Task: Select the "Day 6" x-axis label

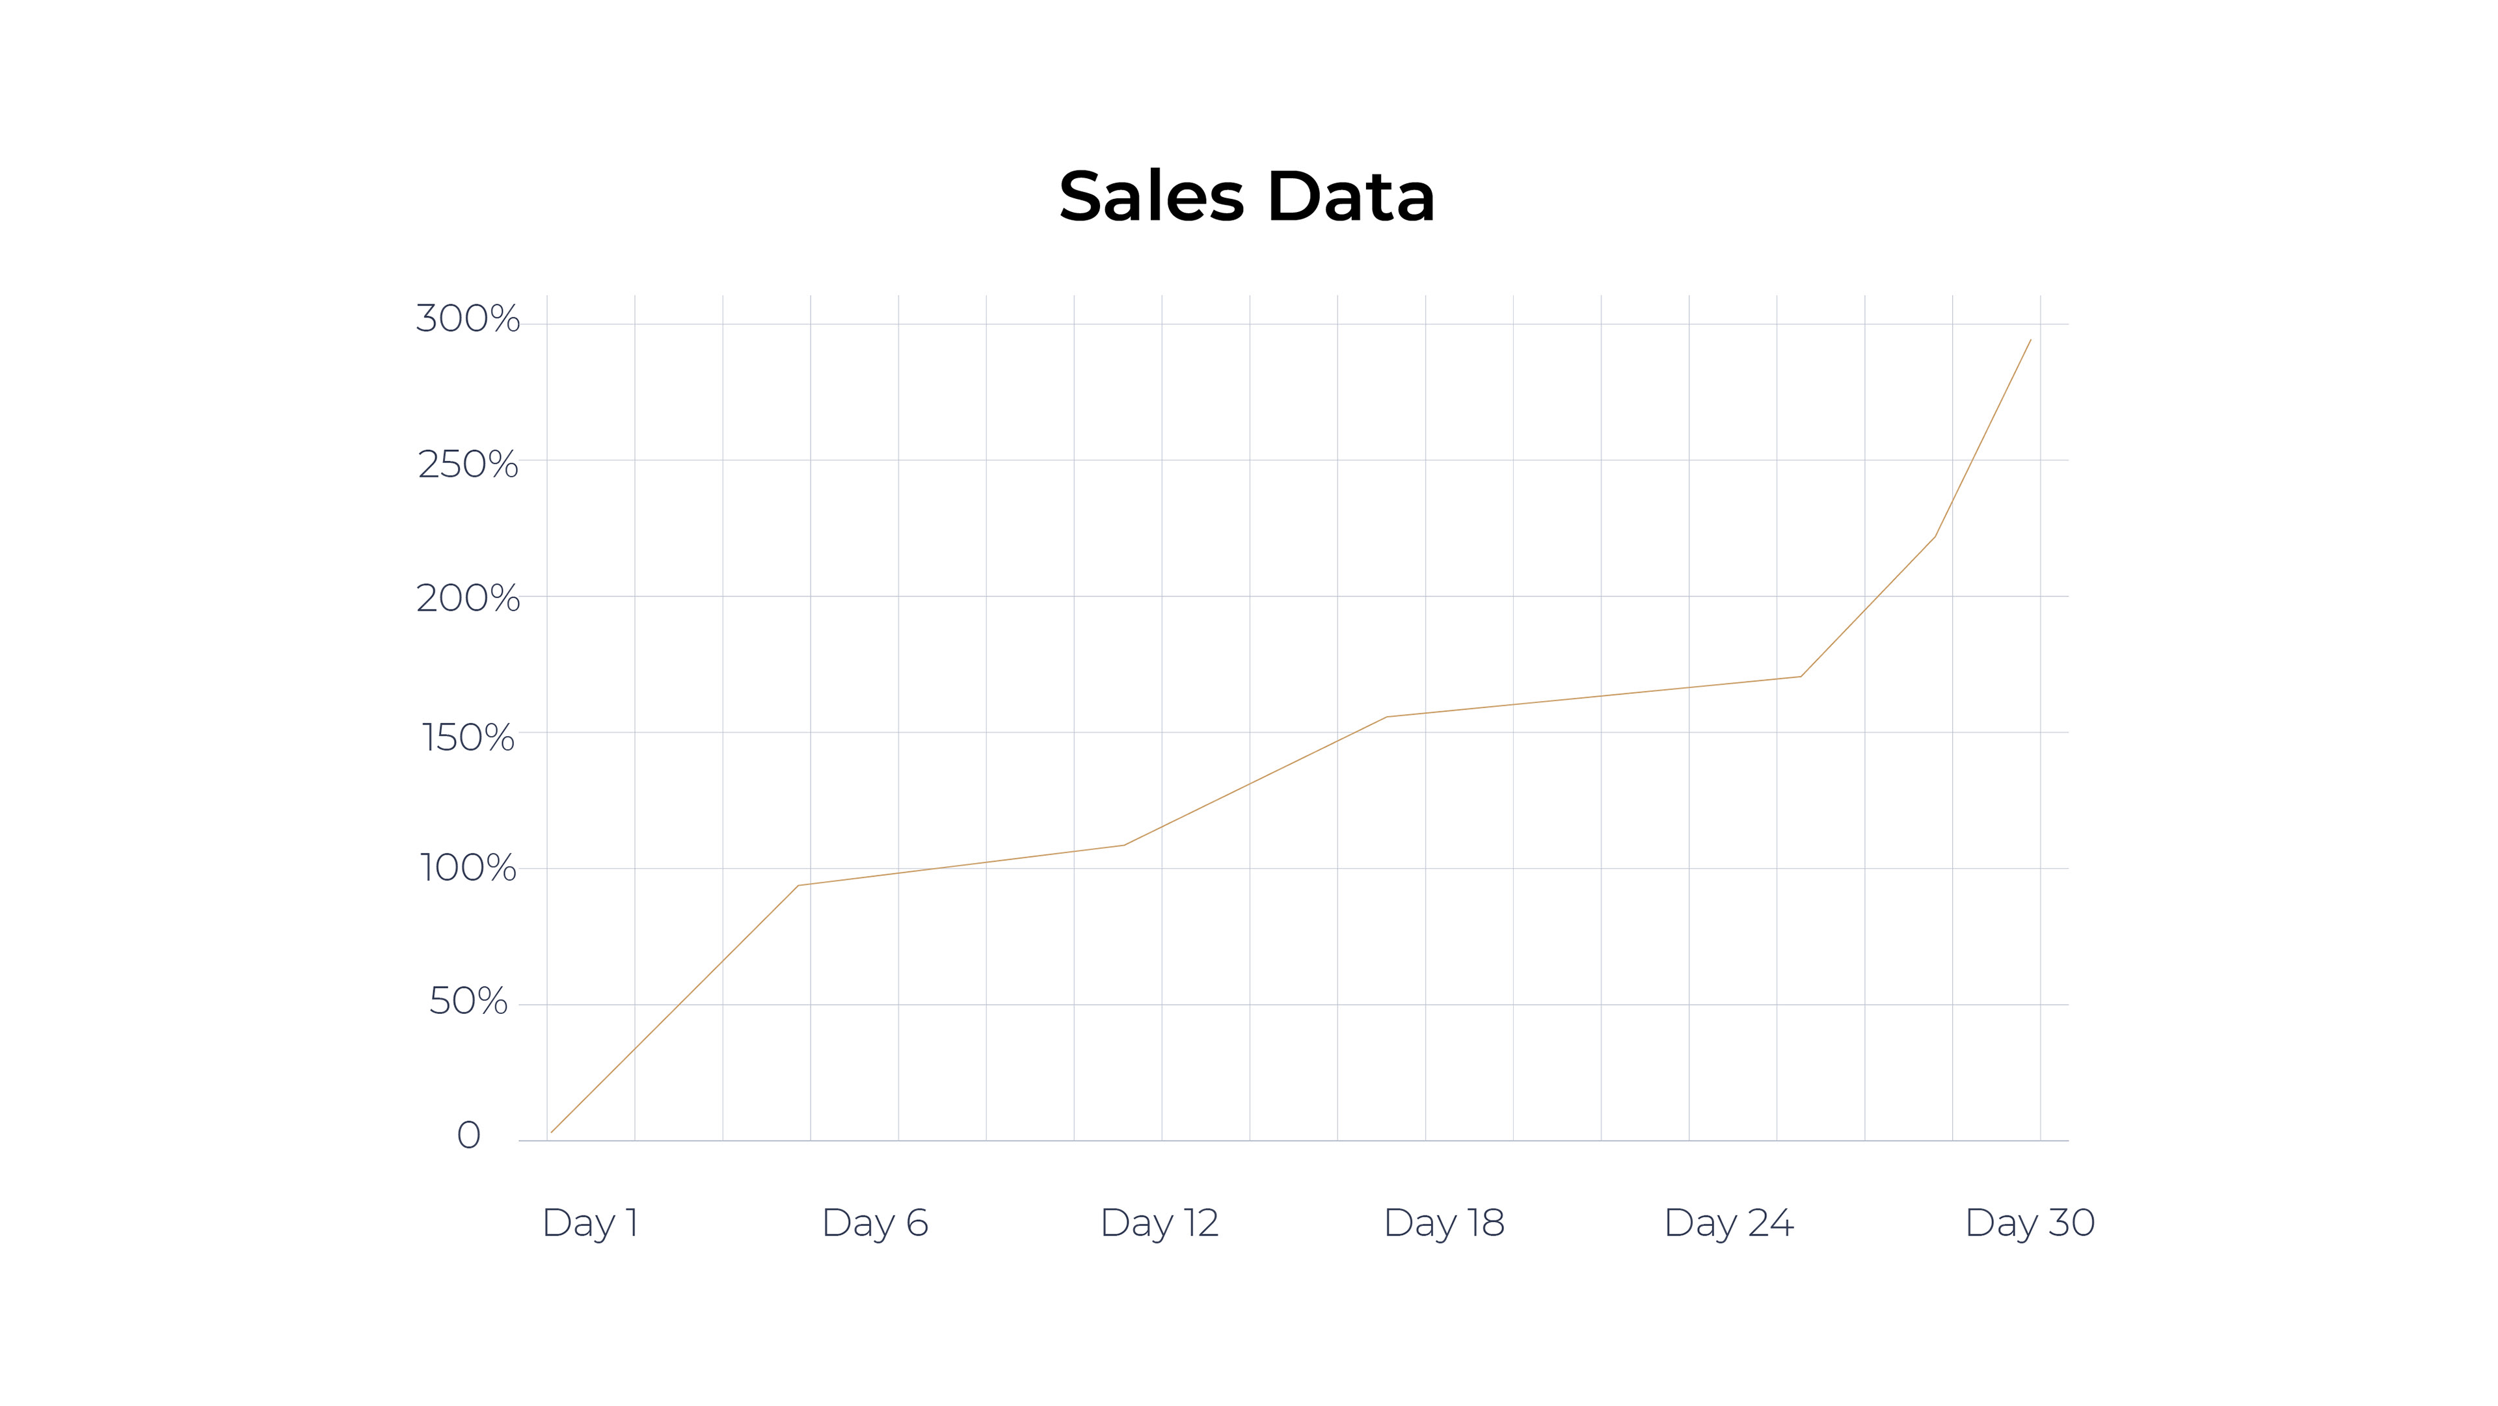Action: (875, 1224)
